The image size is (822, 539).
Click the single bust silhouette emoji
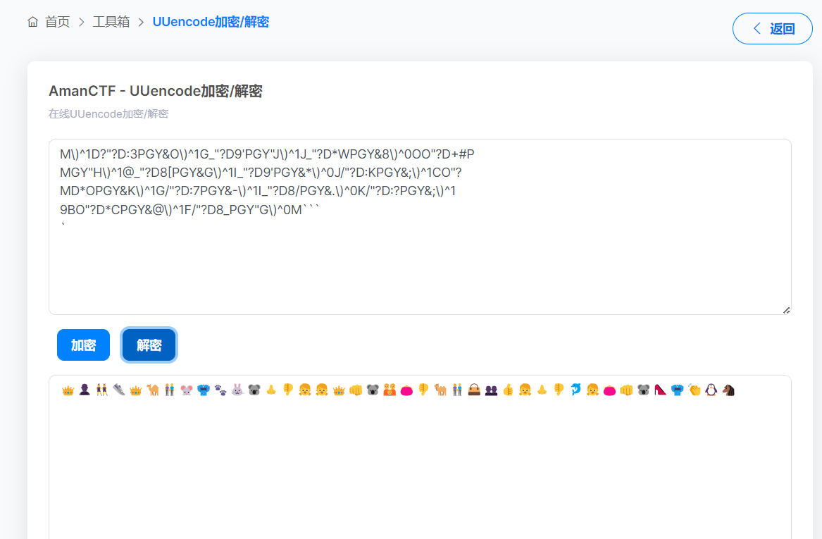(85, 390)
